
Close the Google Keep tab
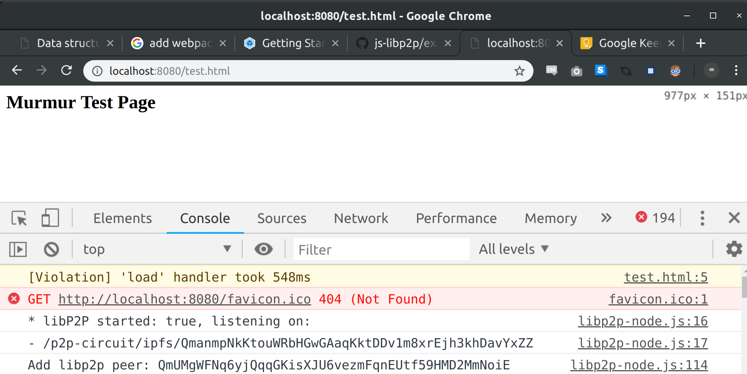[x=671, y=43]
